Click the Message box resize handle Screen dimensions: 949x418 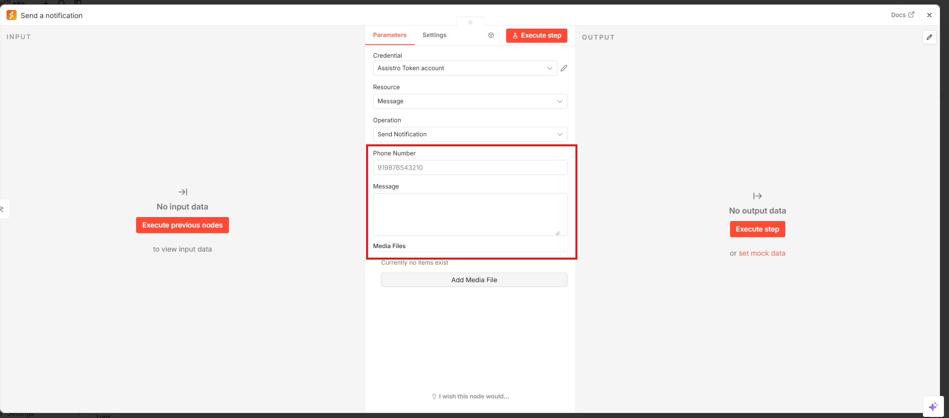(557, 233)
